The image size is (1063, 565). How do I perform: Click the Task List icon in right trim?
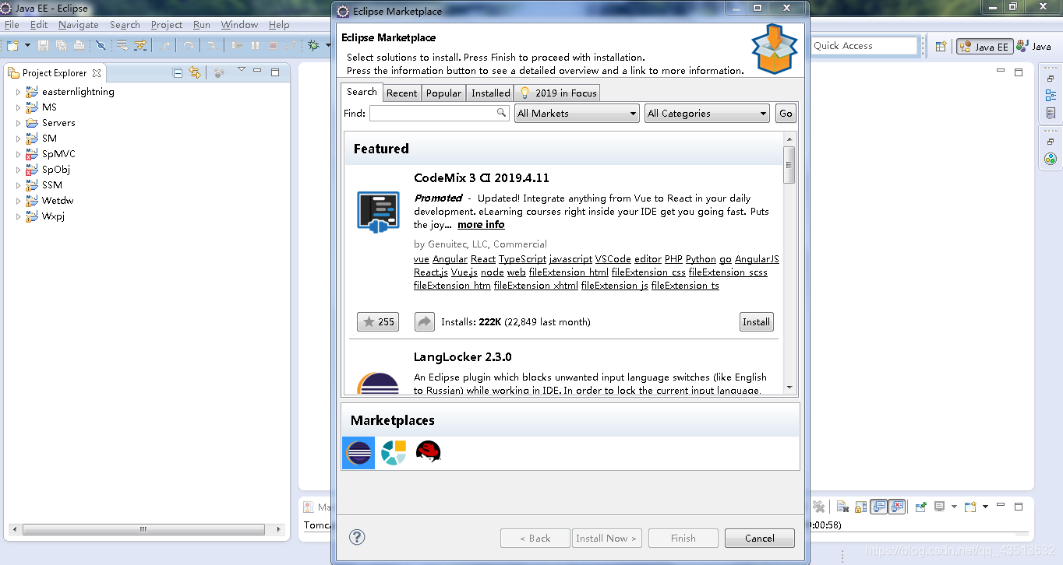(1051, 114)
